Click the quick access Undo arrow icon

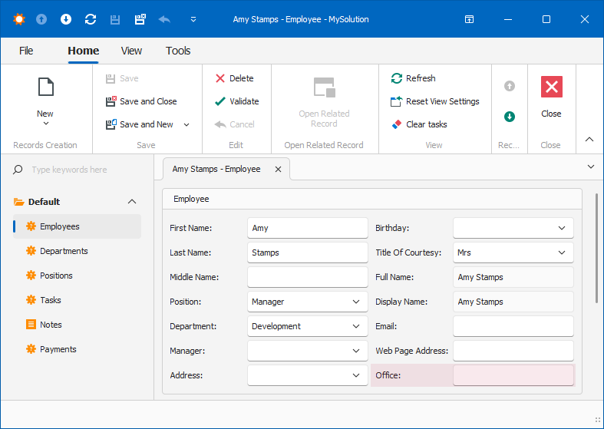click(164, 19)
